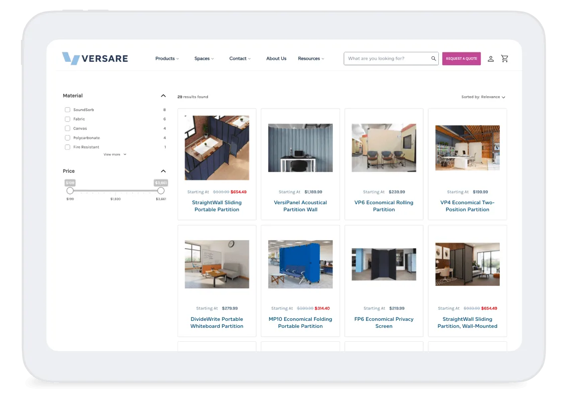
Task: Click MP10 blue folding partition image
Action: pos(300,264)
